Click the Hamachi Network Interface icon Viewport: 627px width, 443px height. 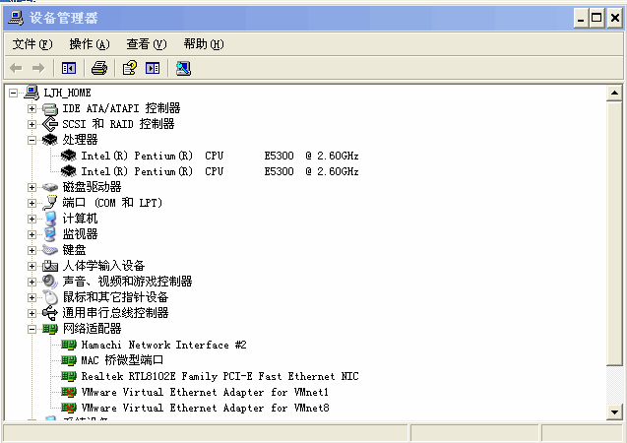[69, 345]
